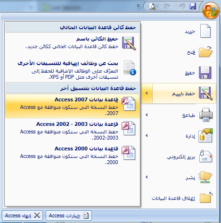Click the round Office button

(x=211, y=10)
